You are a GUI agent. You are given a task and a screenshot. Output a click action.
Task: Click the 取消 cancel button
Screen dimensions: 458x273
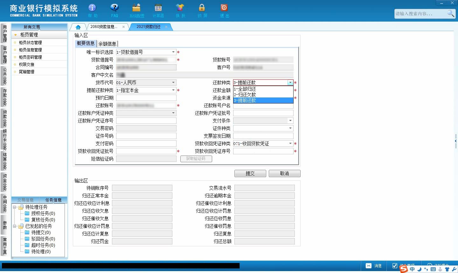point(285,174)
